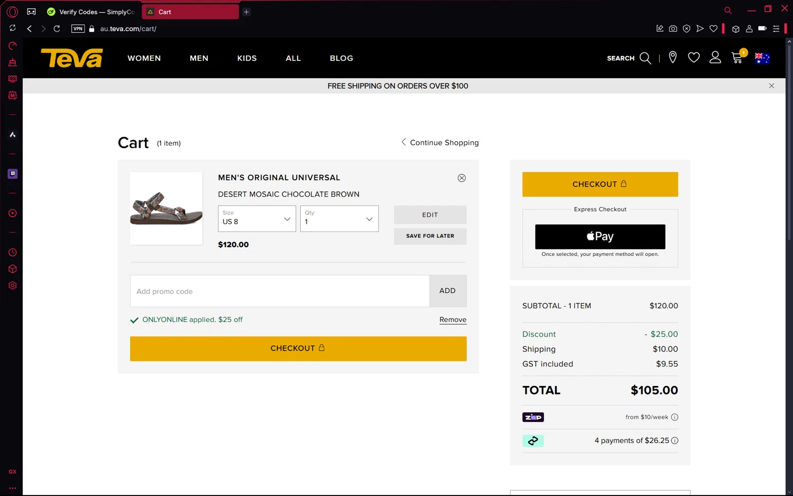Open sidebar player icon
793x496 pixels.
[x=13, y=213]
